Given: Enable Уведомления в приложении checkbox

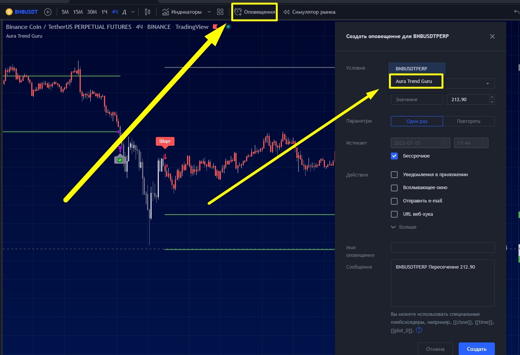Looking at the screenshot, I should (394, 175).
